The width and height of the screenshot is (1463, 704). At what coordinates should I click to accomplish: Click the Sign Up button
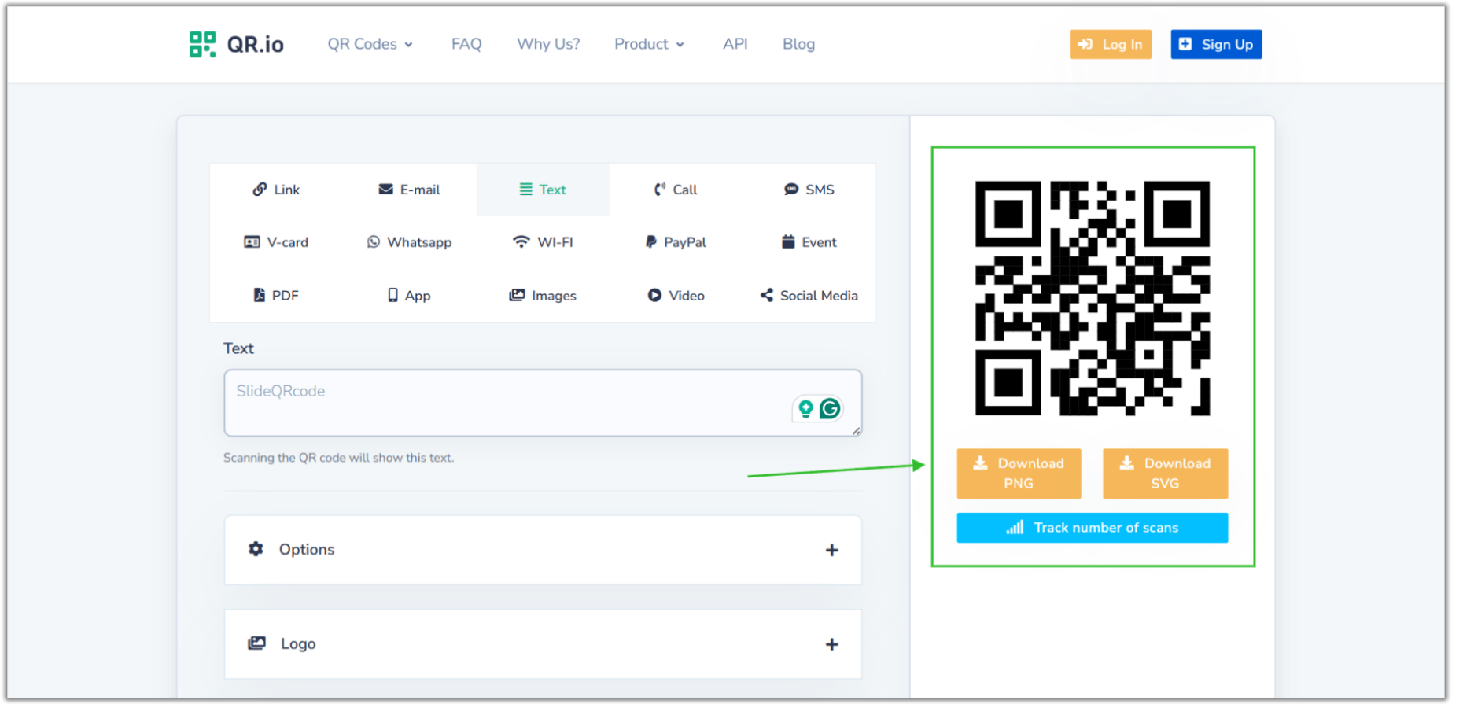click(1216, 44)
